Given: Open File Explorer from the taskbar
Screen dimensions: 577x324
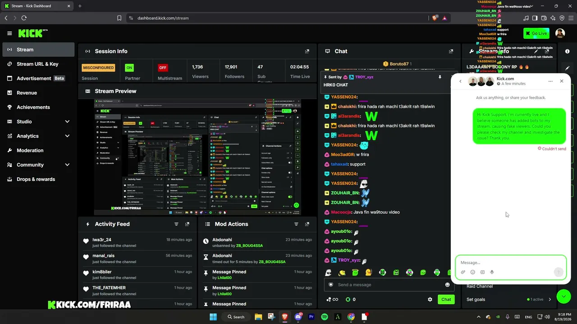Looking at the screenshot, I should pos(258,317).
